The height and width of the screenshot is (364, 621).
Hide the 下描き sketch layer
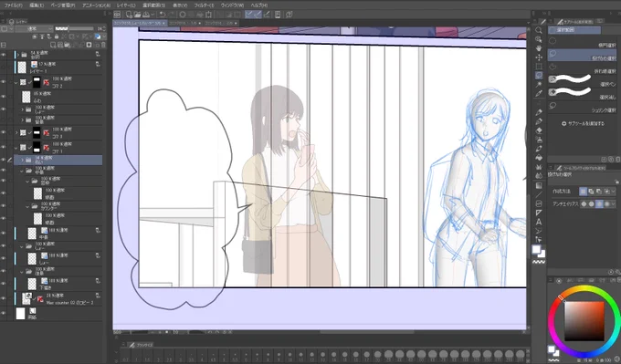(x=4, y=284)
